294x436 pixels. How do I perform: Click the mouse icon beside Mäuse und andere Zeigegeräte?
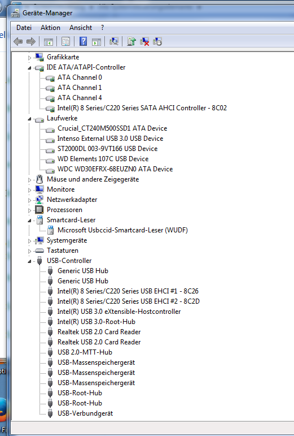tap(40, 179)
